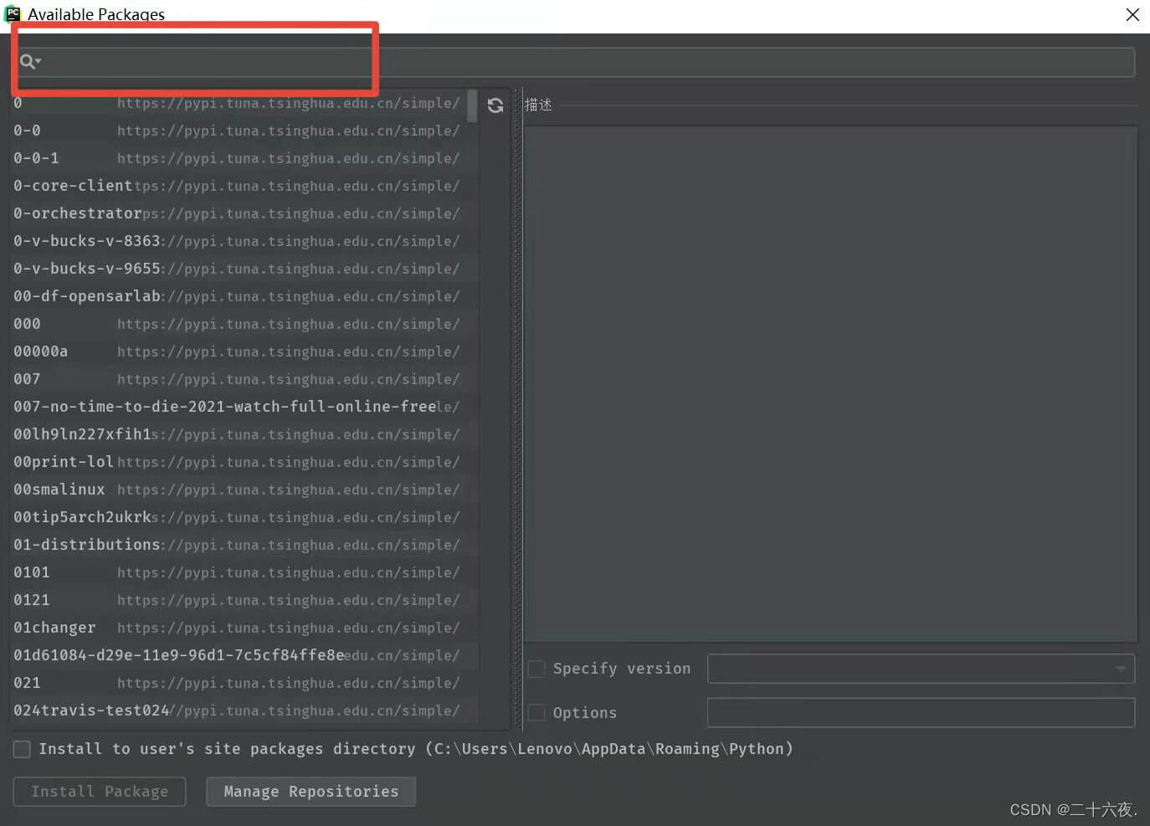Click the Options text field
This screenshot has width=1150, height=826.
(921, 713)
